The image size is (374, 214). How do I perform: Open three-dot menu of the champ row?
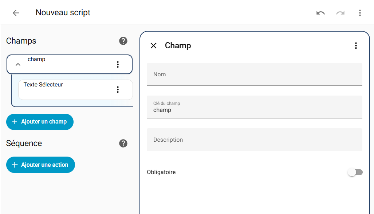click(x=118, y=64)
